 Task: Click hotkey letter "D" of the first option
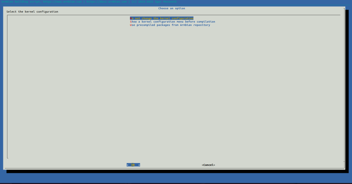[x=131, y=18]
